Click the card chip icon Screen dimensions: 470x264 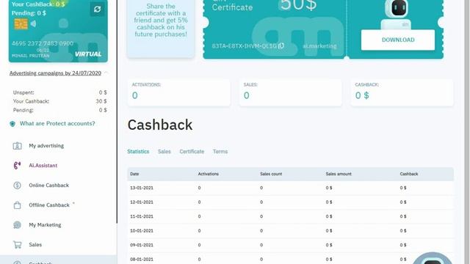pos(21,24)
